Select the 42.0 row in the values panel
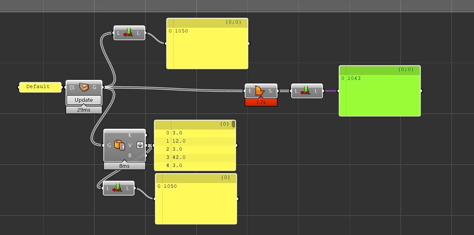This screenshot has height=235, width=474. [x=195, y=157]
